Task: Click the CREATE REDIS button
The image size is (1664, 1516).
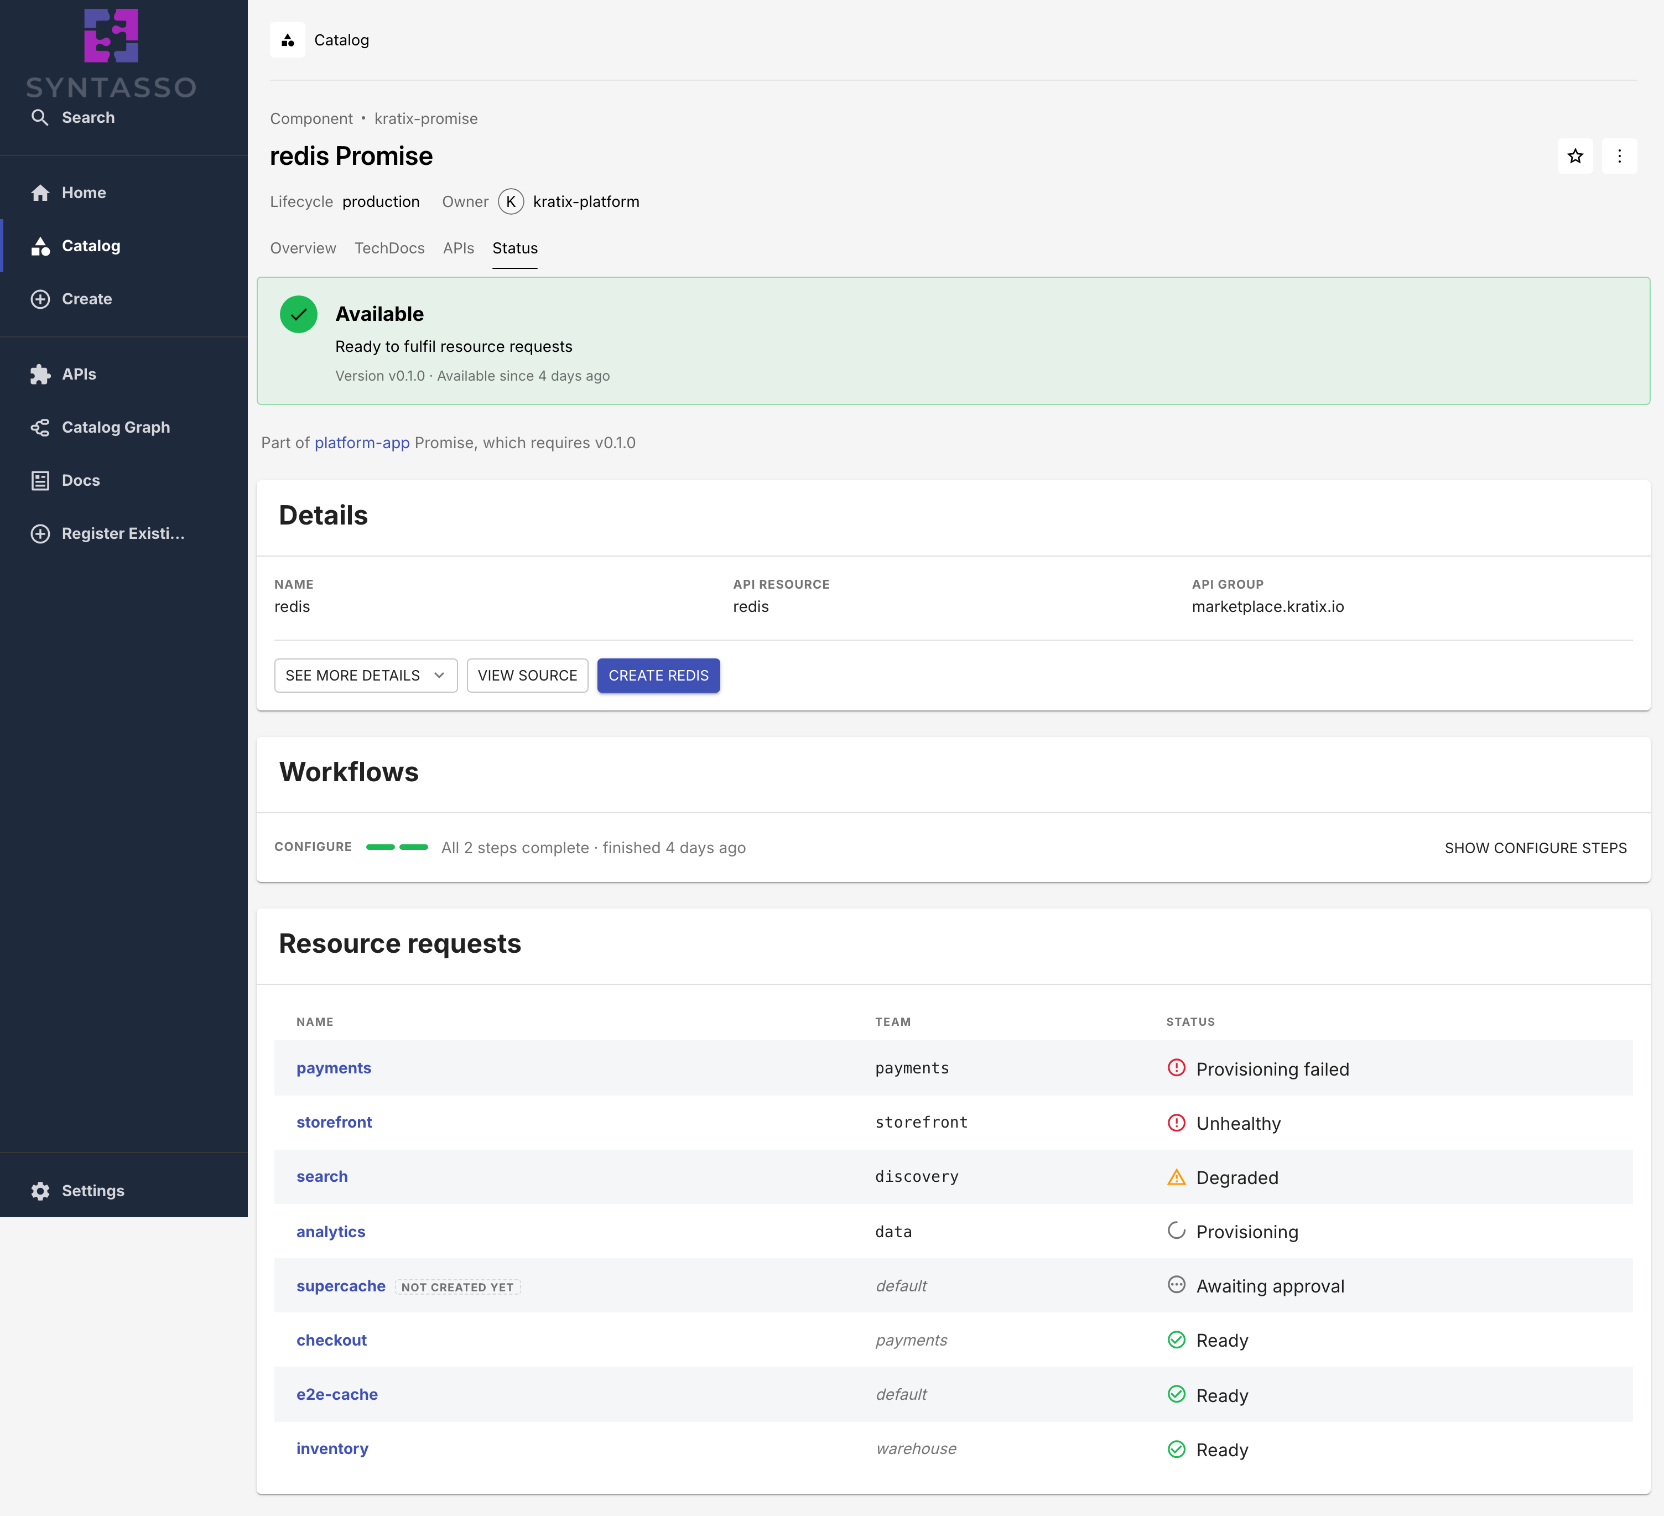Action: click(659, 676)
